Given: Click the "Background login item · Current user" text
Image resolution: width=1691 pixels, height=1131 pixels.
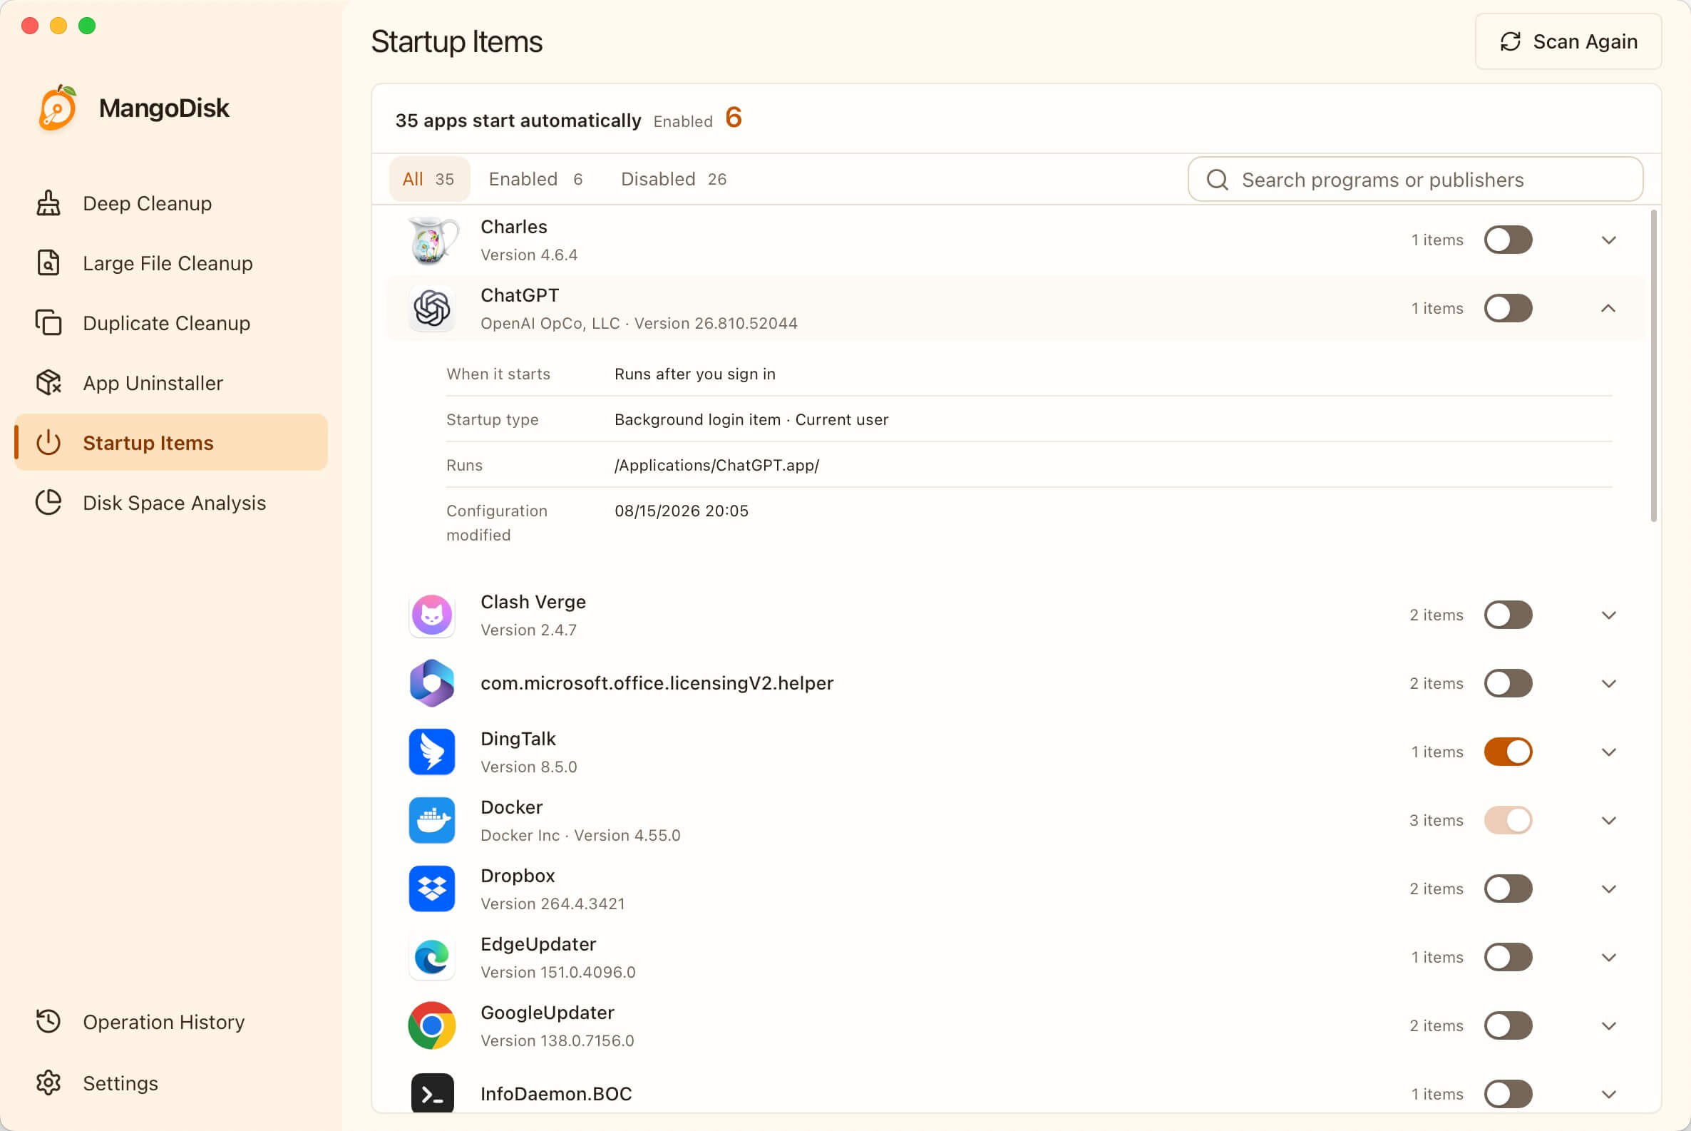Looking at the screenshot, I should [x=751, y=420].
